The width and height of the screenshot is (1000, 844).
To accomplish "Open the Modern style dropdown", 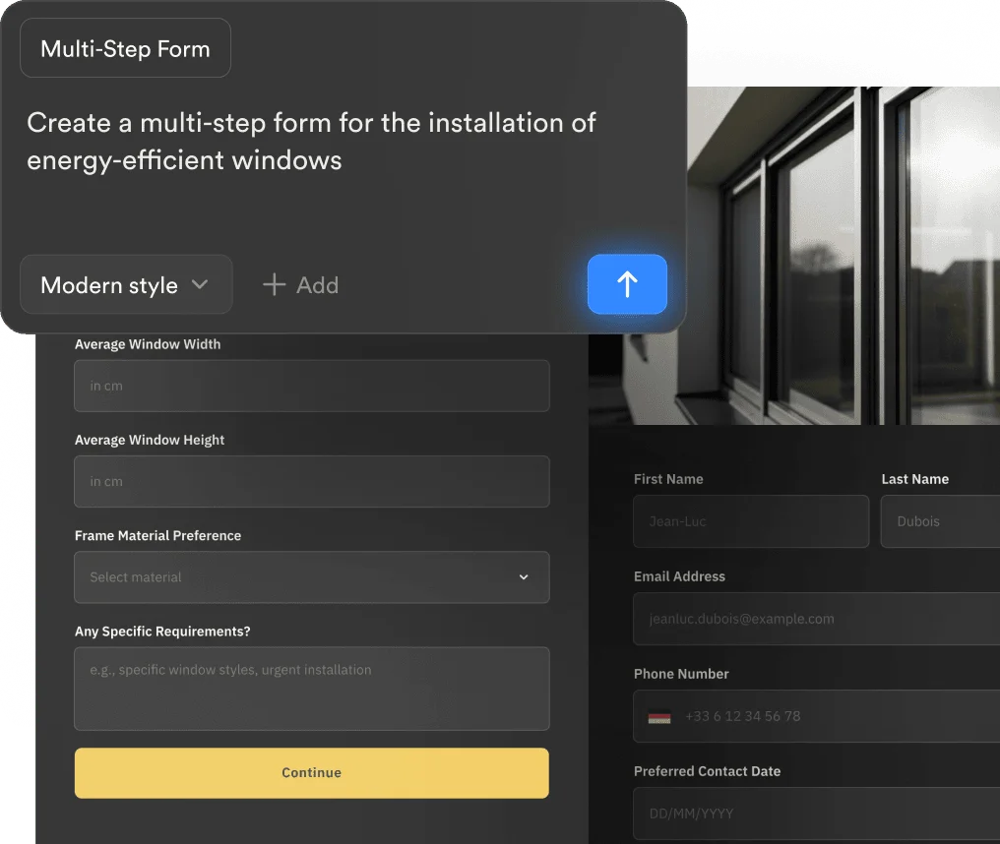I will [x=126, y=285].
